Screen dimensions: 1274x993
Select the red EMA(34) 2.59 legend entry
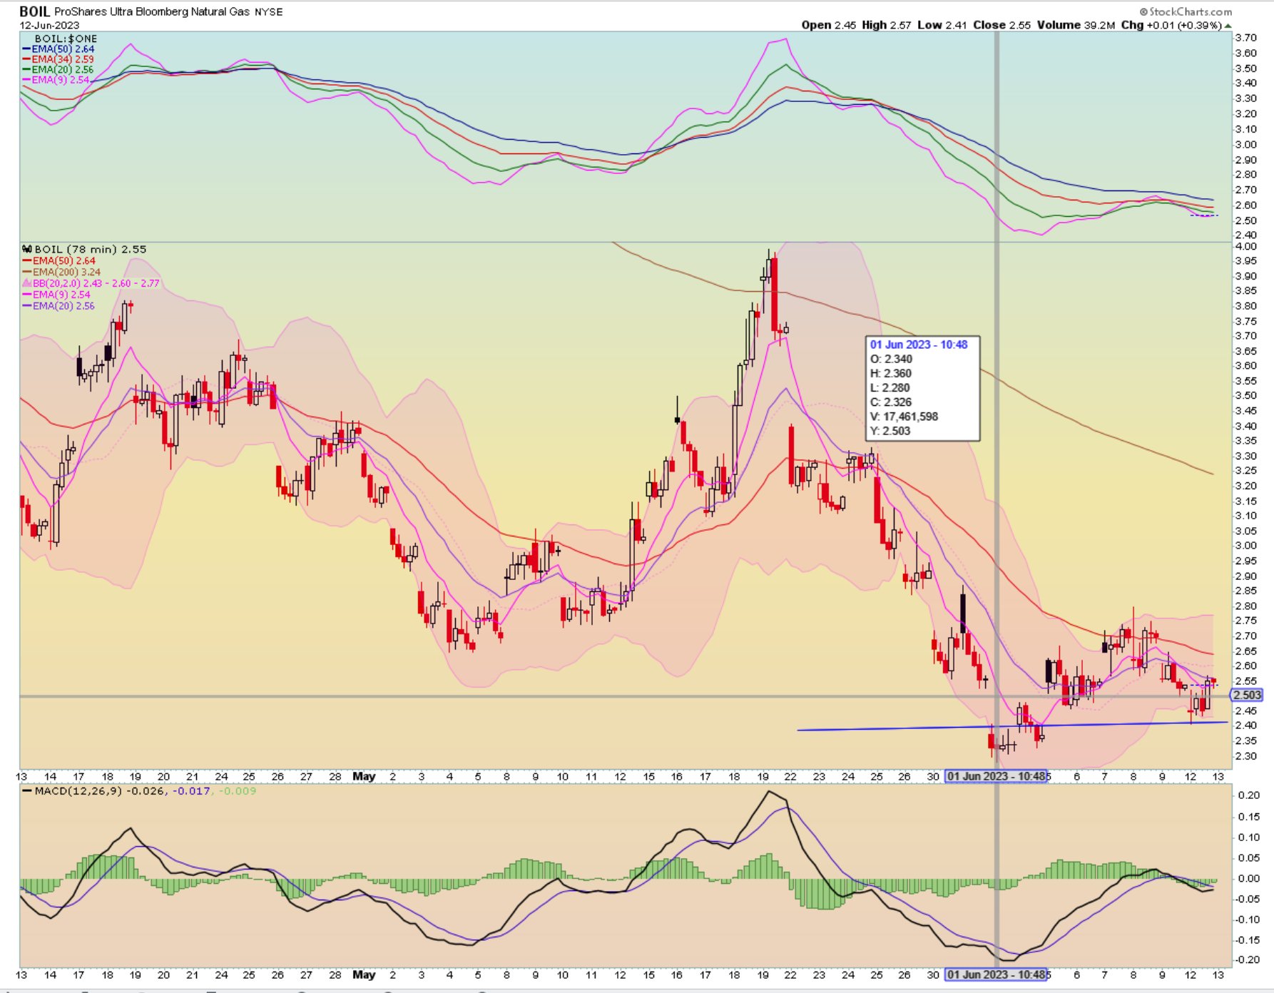[x=62, y=59]
